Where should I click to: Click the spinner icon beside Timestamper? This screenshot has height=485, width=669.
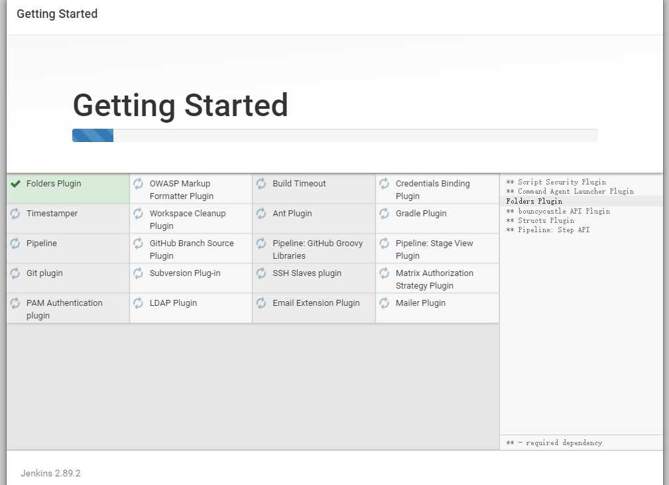pos(15,214)
